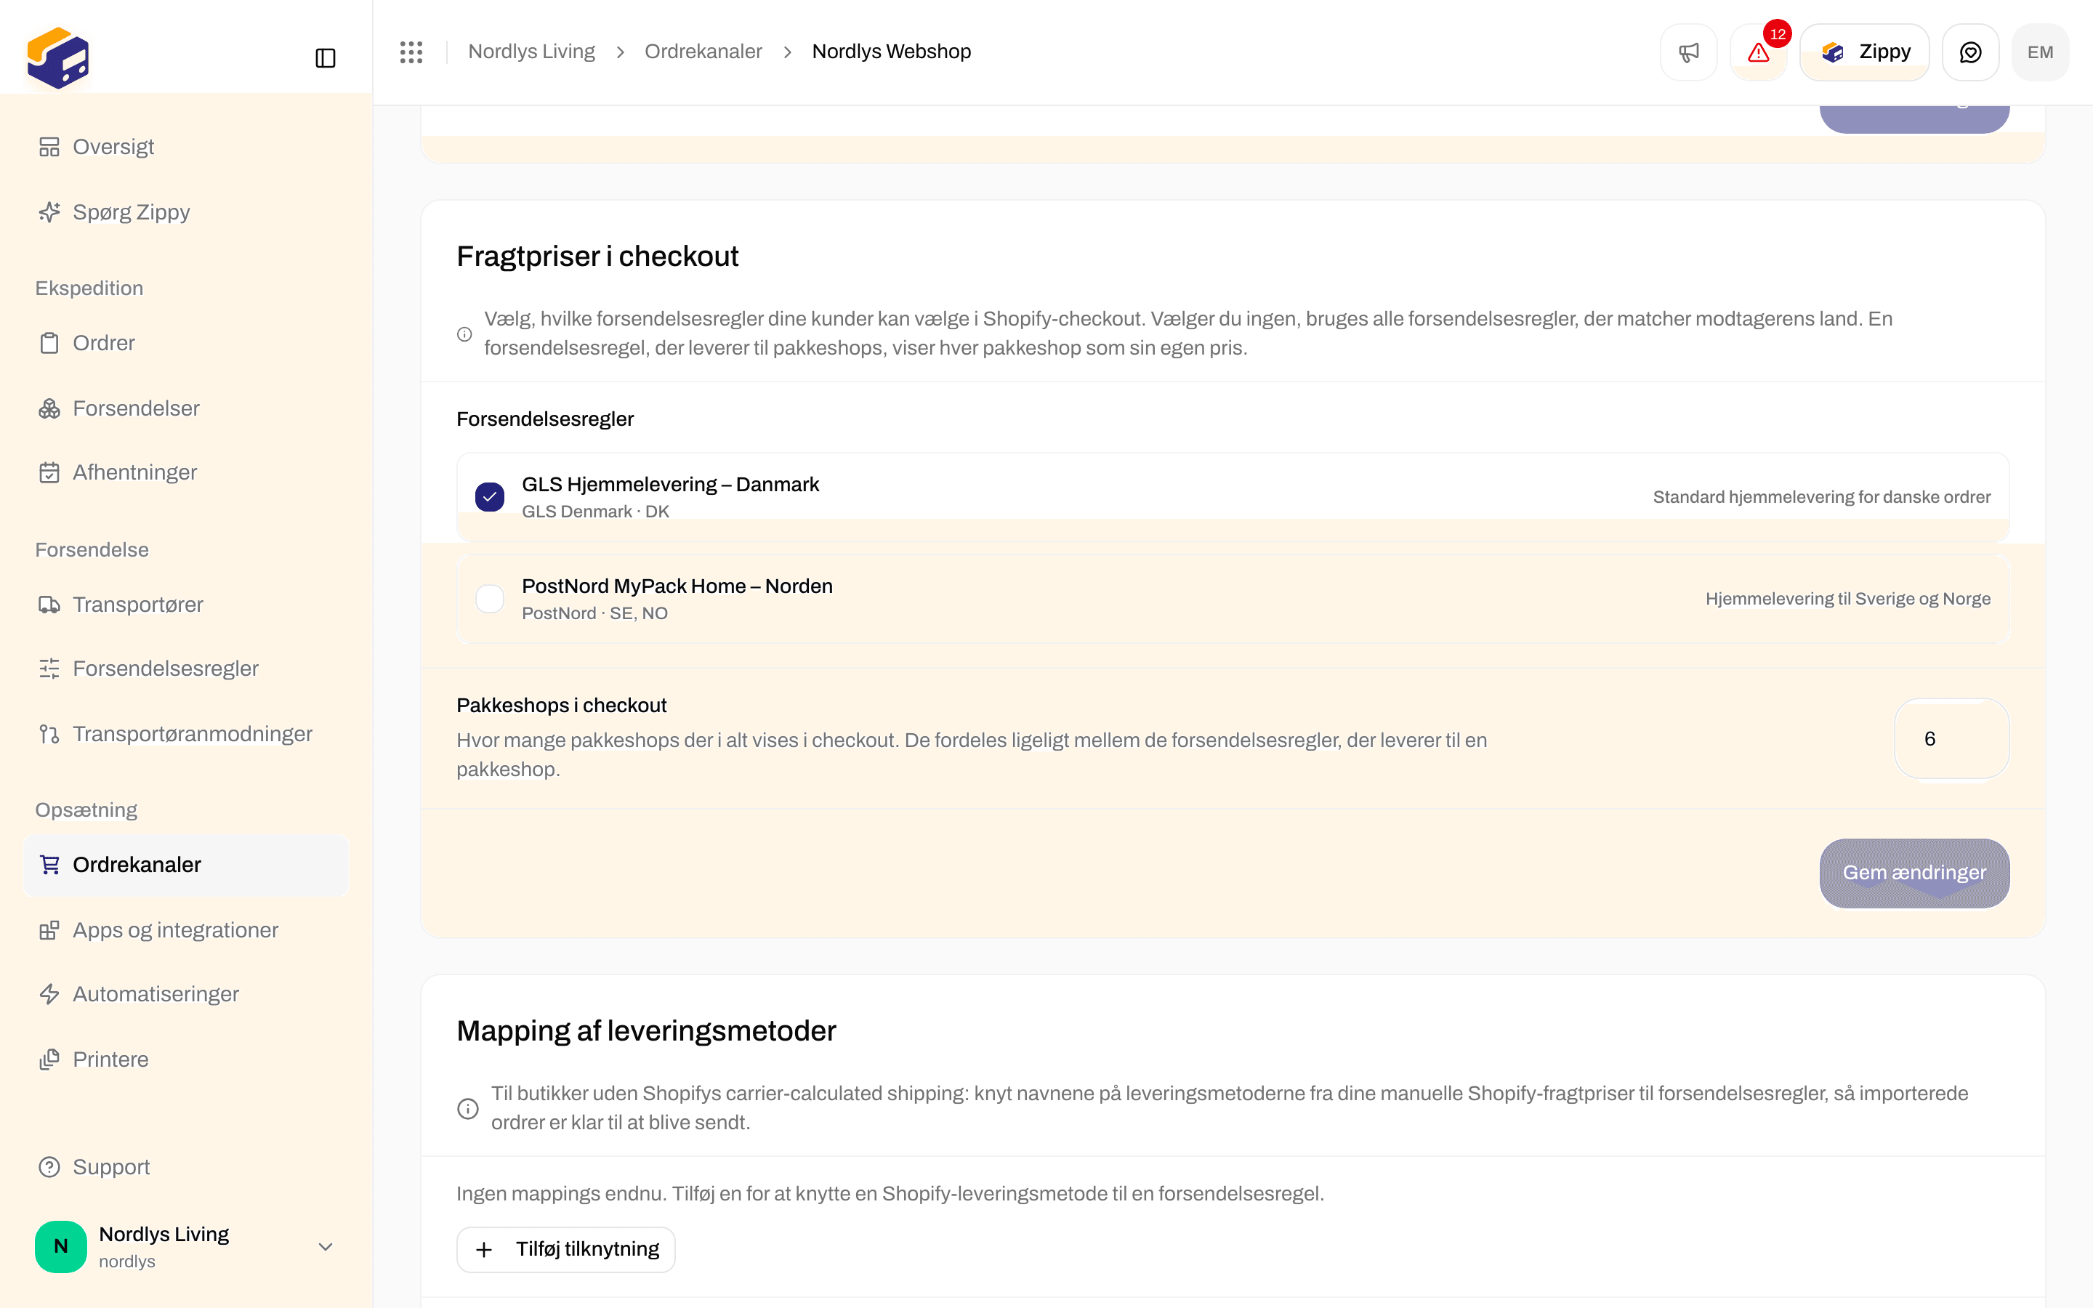Viewport: 2093px width, 1308px height.
Task: Click Hjemmelevering til Sverige og Norge text
Action: point(1847,599)
